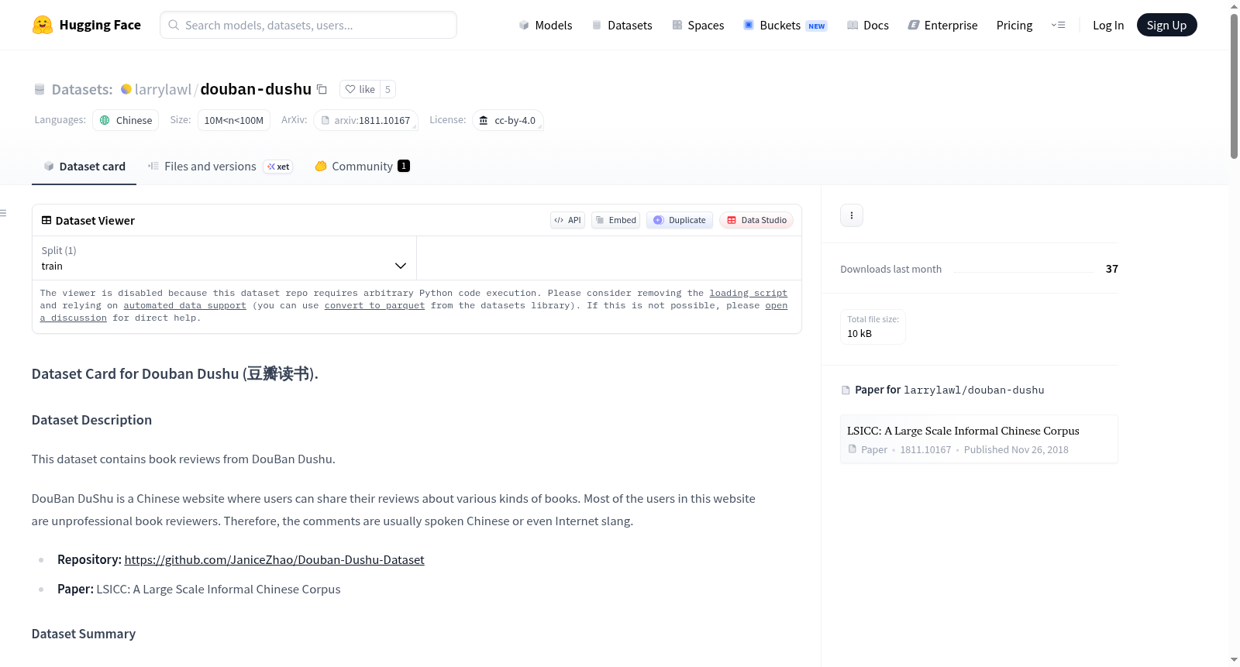Open Buckets in the top navigation
The height and width of the screenshot is (667, 1240).
click(785, 25)
